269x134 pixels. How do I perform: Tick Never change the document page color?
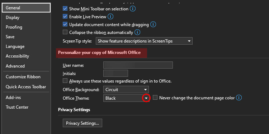(155, 98)
